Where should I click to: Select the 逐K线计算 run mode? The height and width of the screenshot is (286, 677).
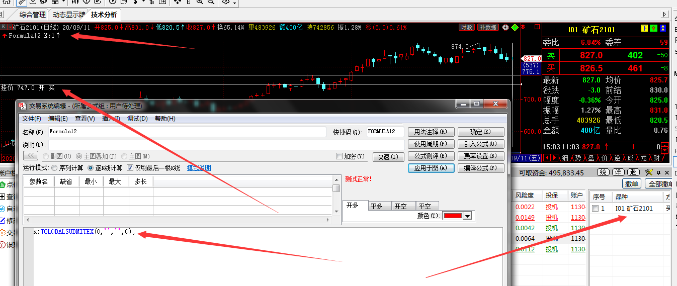(x=91, y=168)
